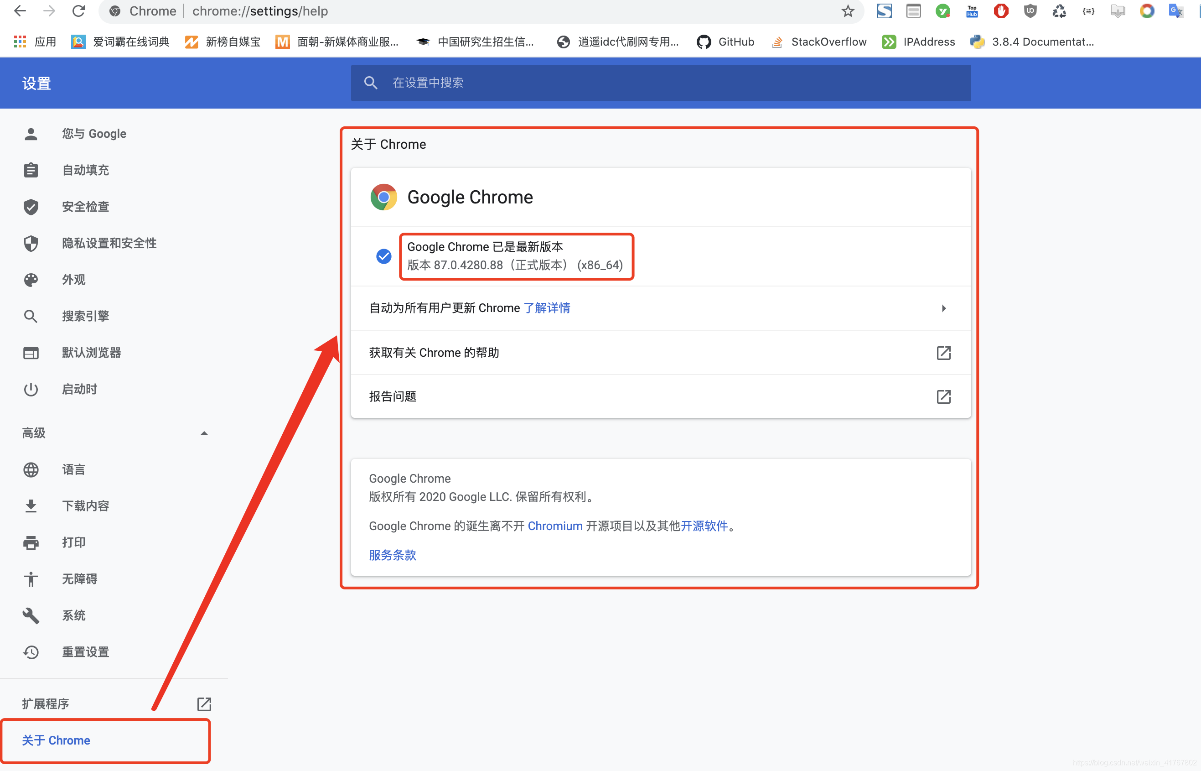Click the 了解详情 link
1201x771 pixels.
[546, 308]
